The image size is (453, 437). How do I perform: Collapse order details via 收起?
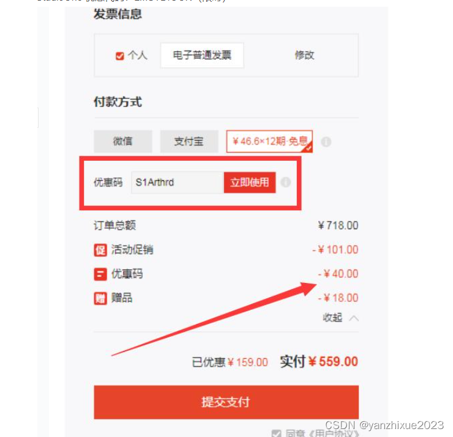point(332,318)
